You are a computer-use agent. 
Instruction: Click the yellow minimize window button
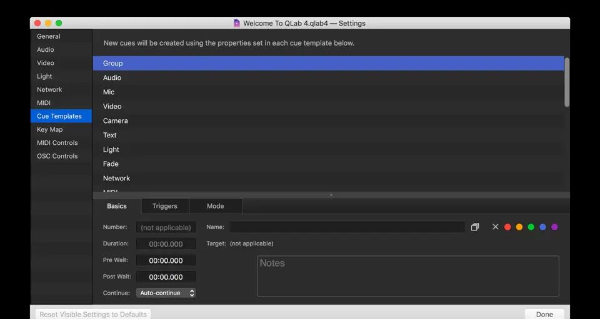pos(48,23)
